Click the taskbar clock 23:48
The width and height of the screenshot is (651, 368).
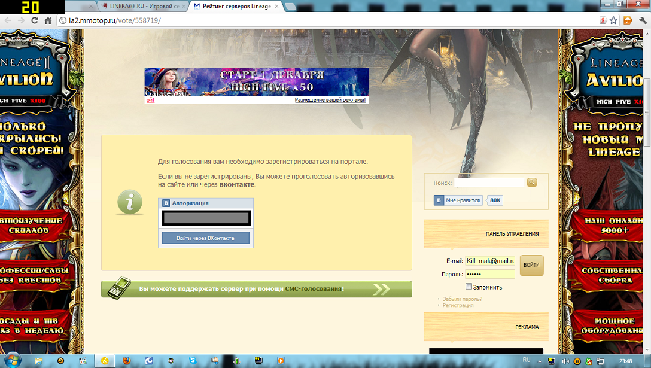[625, 361]
